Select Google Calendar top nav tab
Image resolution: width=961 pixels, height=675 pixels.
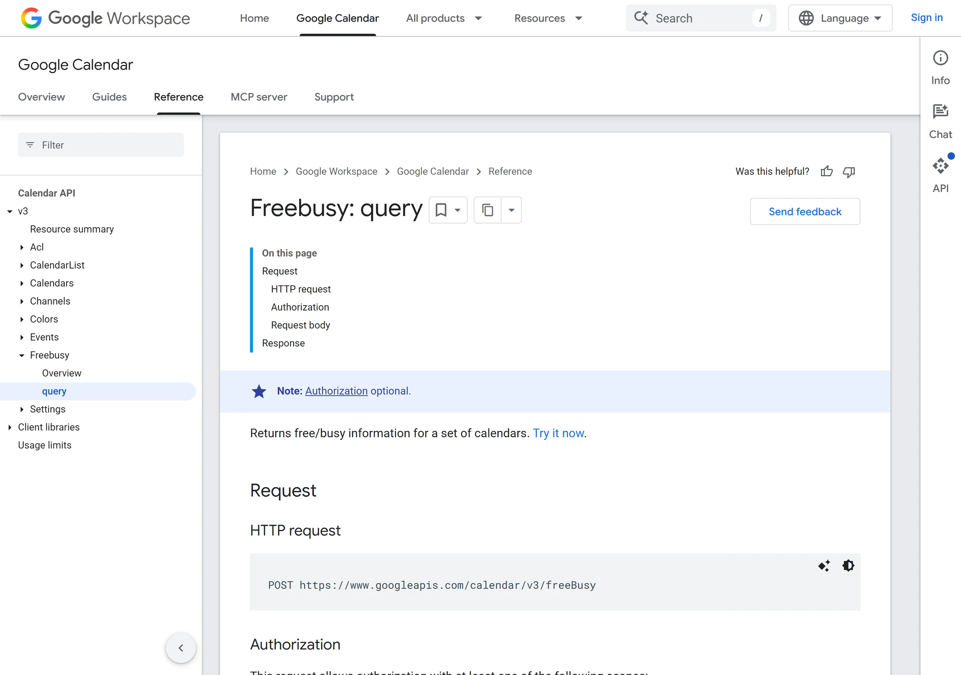[337, 18]
